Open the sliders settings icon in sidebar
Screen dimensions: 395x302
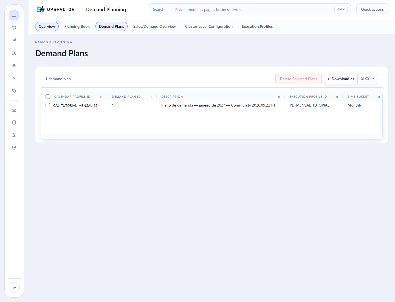tap(14, 135)
